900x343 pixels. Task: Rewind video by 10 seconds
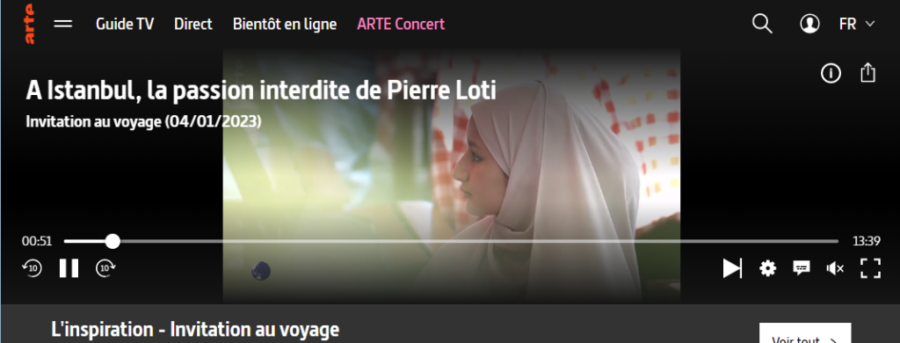[33, 268]
